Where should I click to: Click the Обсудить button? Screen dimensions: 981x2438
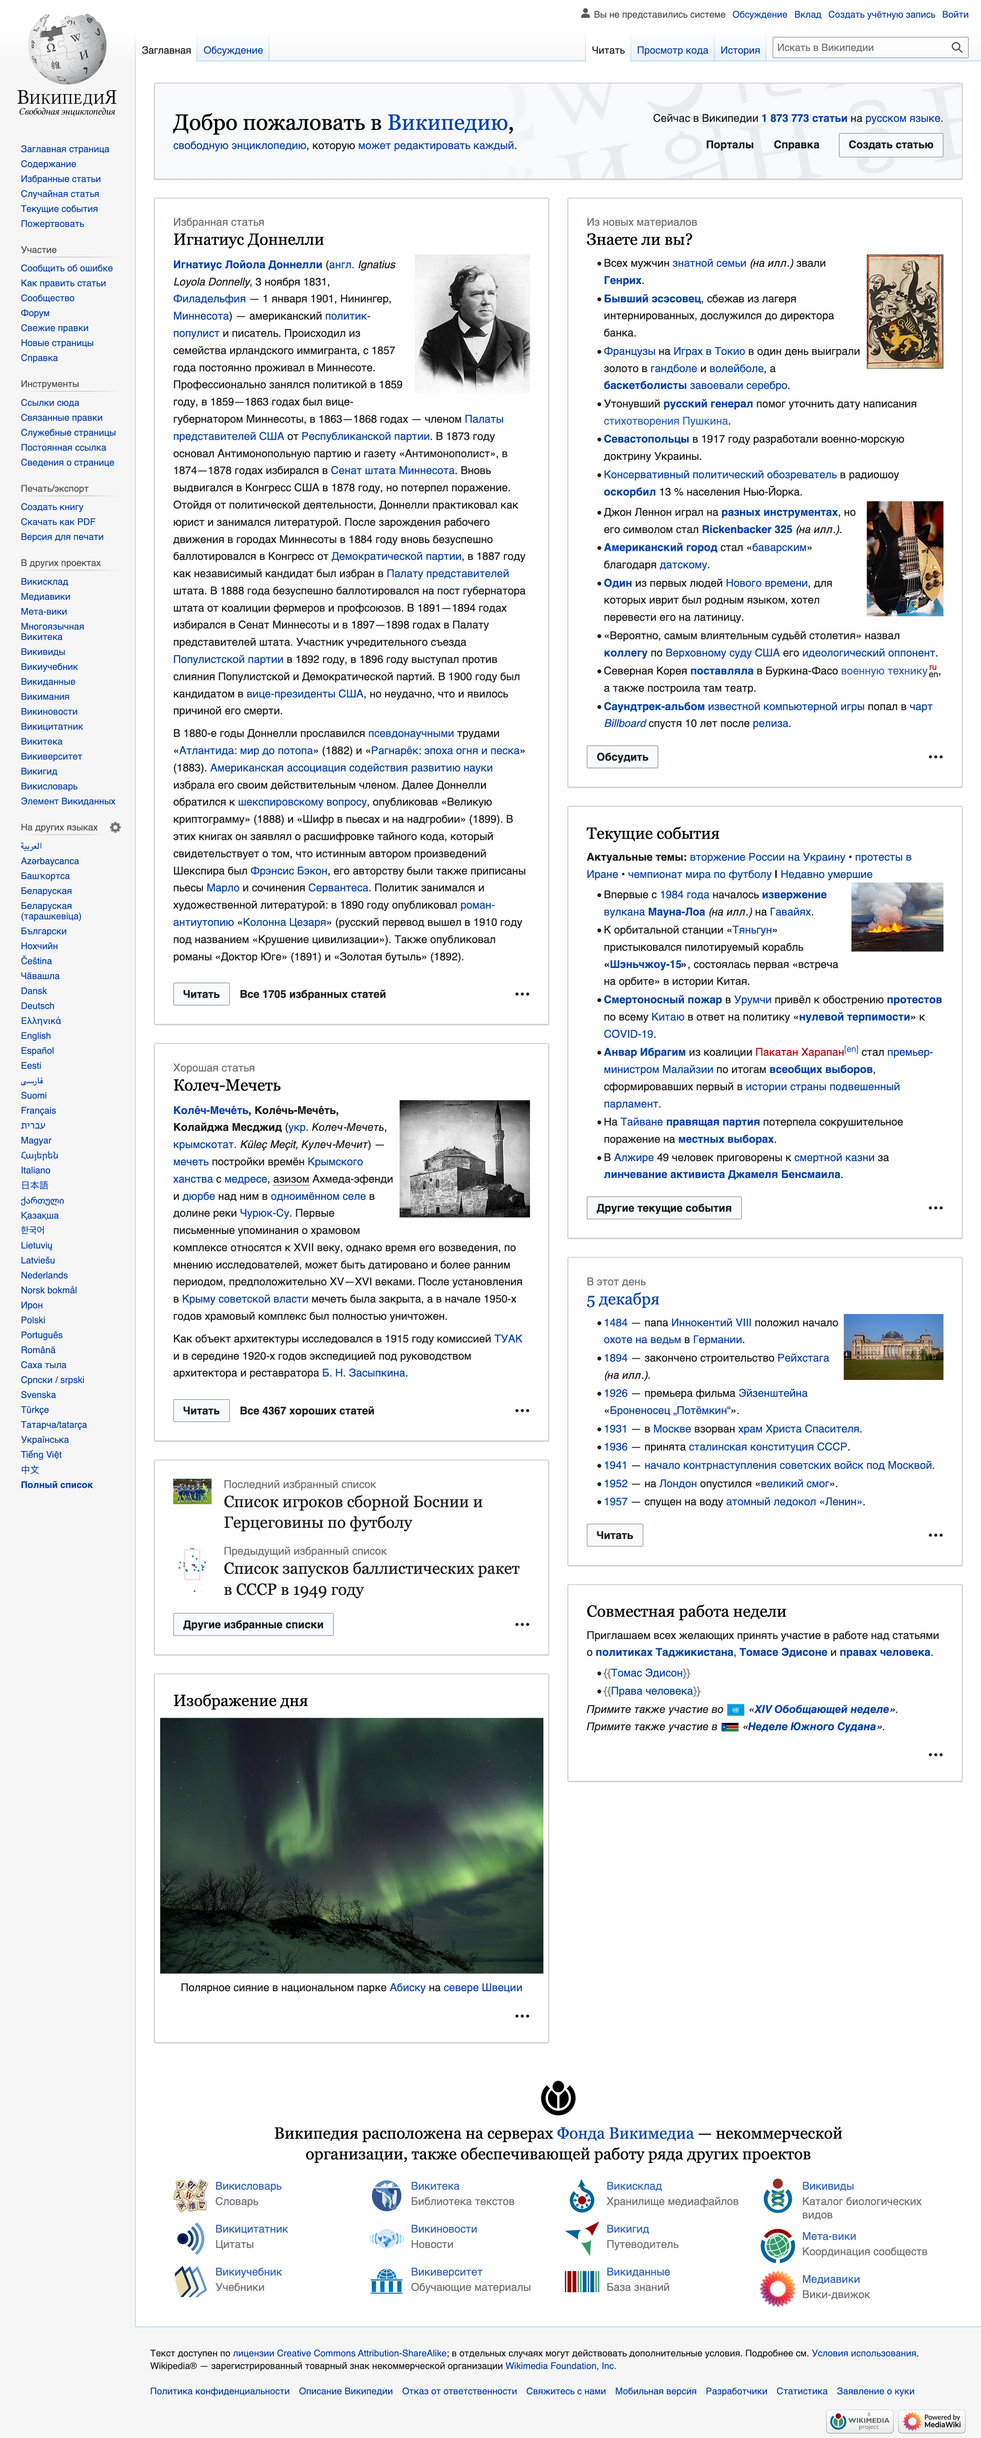pyautogui.click(x=622, y=756)
